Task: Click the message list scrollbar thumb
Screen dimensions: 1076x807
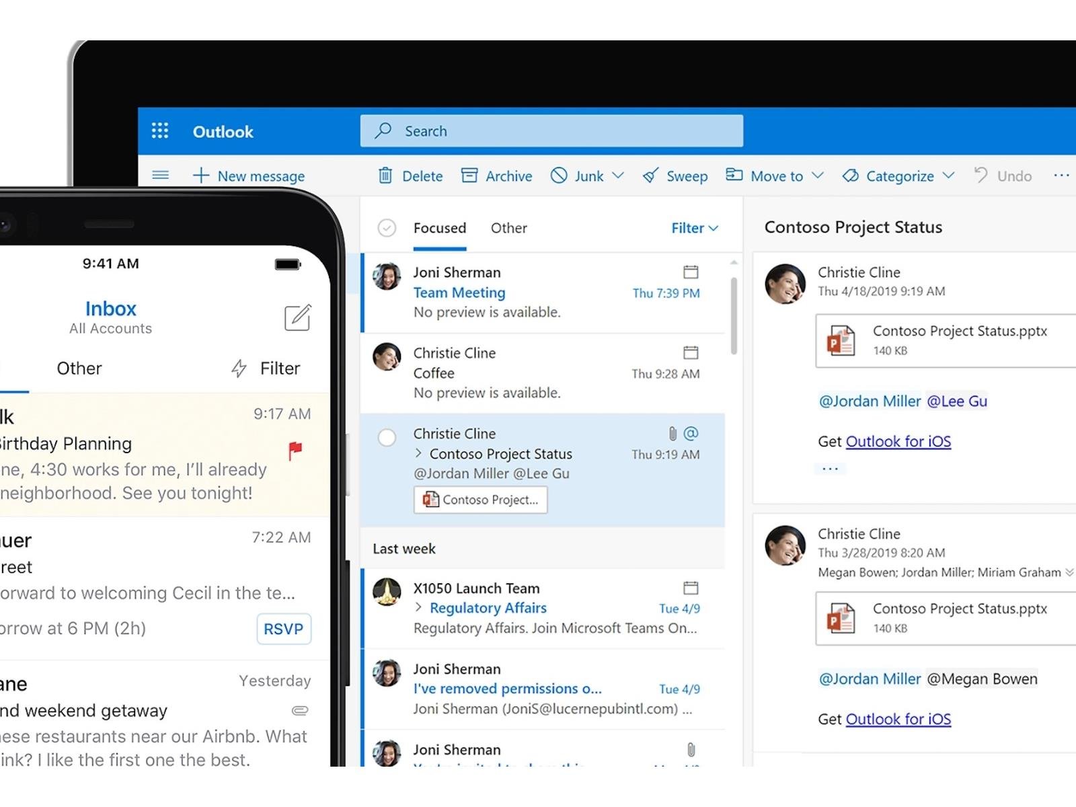Action: click(x=734, y=316)
